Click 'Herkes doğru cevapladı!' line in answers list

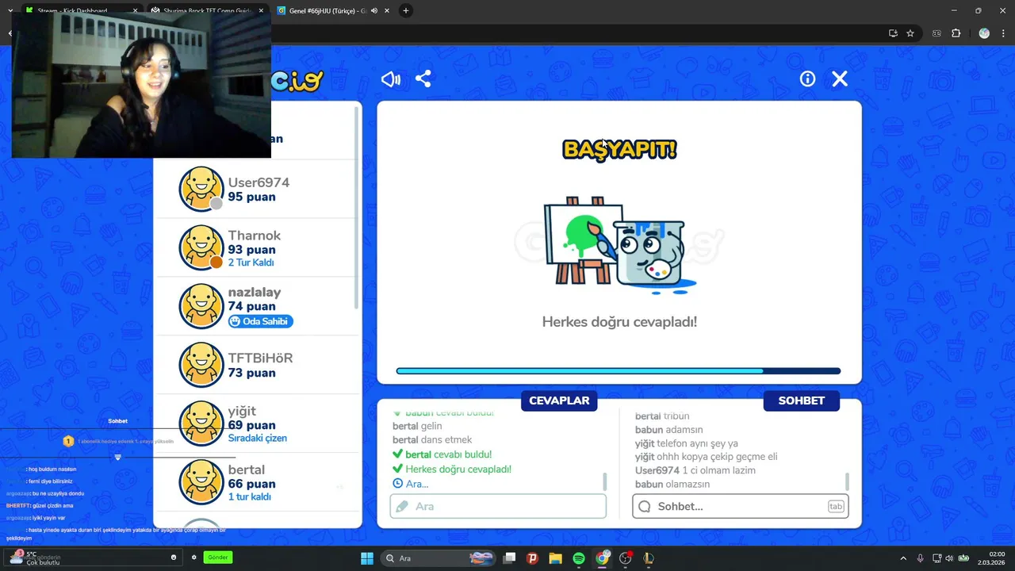pyautogui.click(x=452, y=469)
